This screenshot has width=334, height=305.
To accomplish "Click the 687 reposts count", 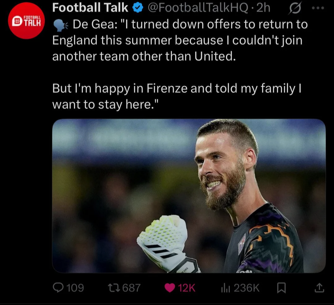I will pyautogui.click(x=131, y=288).
